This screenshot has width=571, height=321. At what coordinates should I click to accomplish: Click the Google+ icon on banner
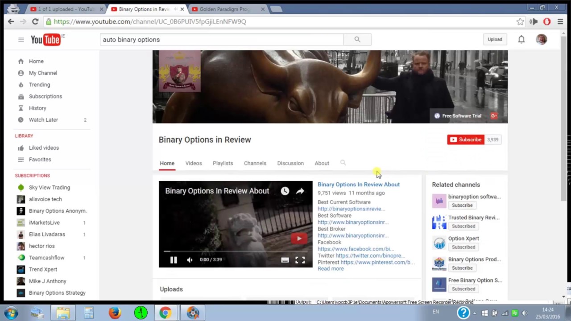tap(494, 116)
